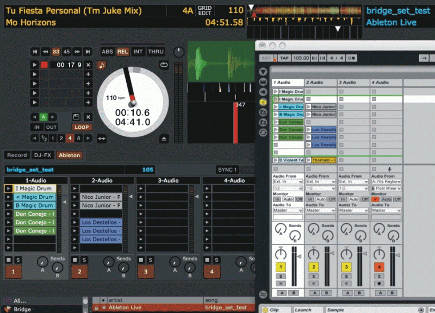
Task: Toggle solo S on 2-Audio track
Action: (x=84, y=260)
